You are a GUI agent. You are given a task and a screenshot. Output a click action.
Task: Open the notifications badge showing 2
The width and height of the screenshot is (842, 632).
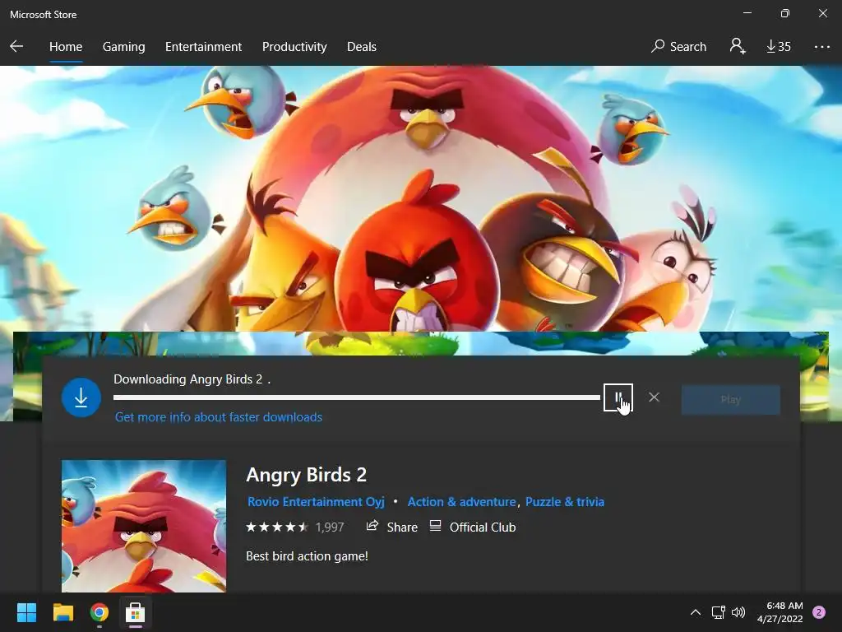click(819, 612)
